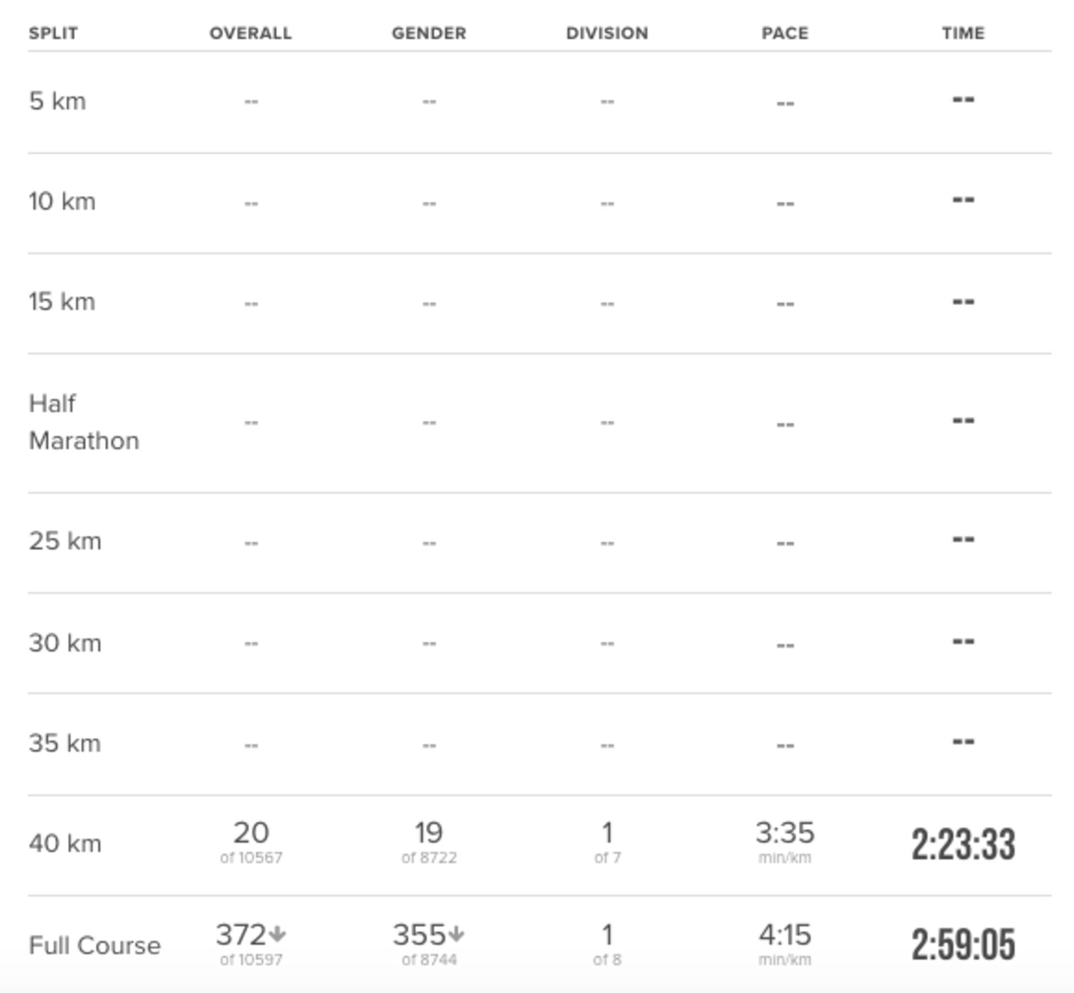Click the PACE column header
This screenshot has width=1074, height=993.
[x=785, y=33]
